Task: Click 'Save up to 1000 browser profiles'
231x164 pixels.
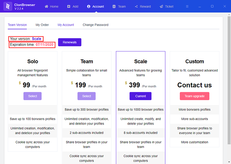Action: pyautogui.click(x=141, y=109)
